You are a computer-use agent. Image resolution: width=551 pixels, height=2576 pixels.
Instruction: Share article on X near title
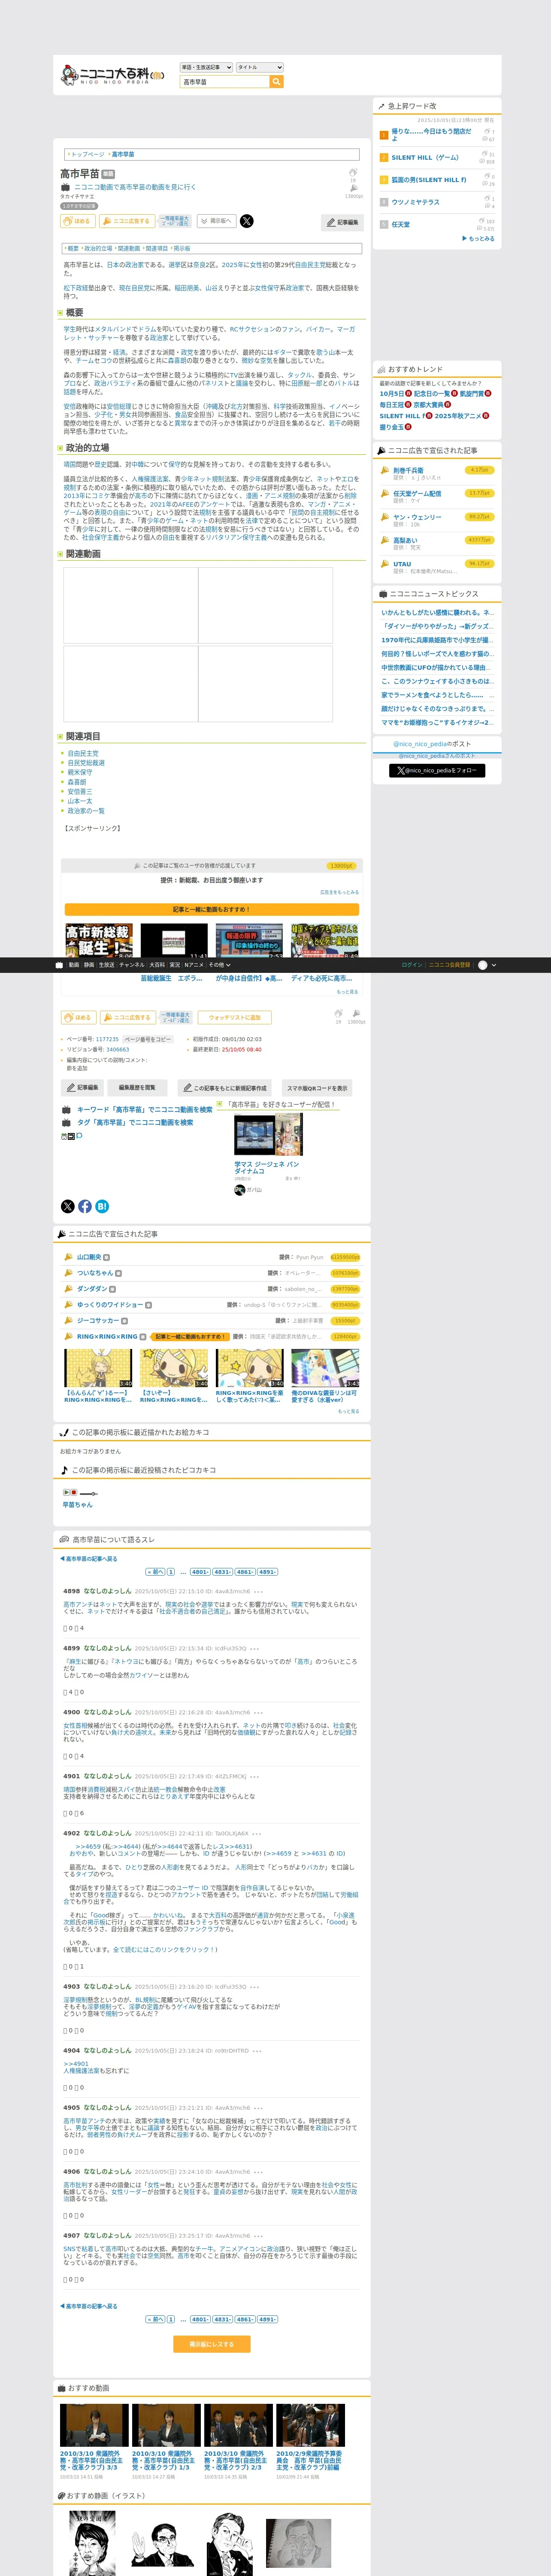[x=247, y=221]
